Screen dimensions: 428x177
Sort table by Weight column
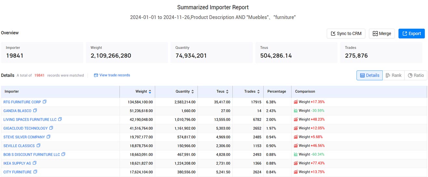150,92
